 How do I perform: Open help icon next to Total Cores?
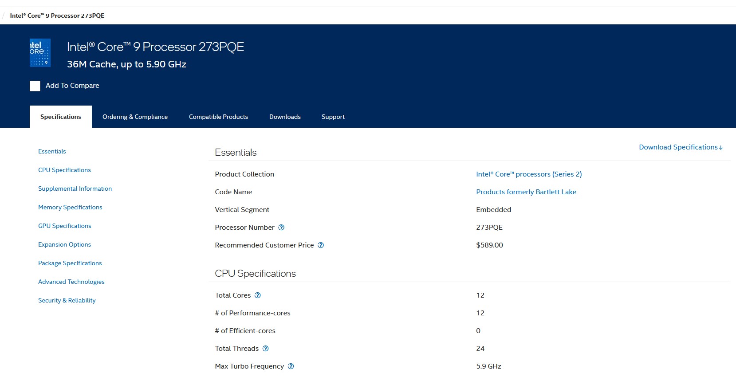pyautogui.click(x=258, y=295)
